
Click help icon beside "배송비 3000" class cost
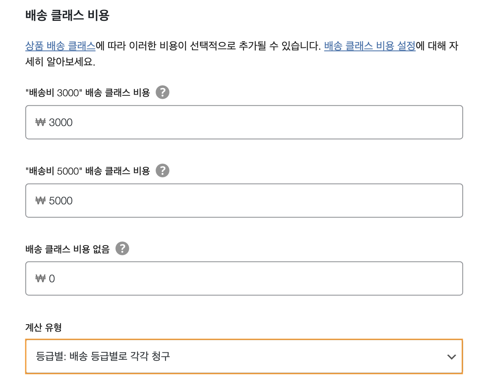[163, 92]
